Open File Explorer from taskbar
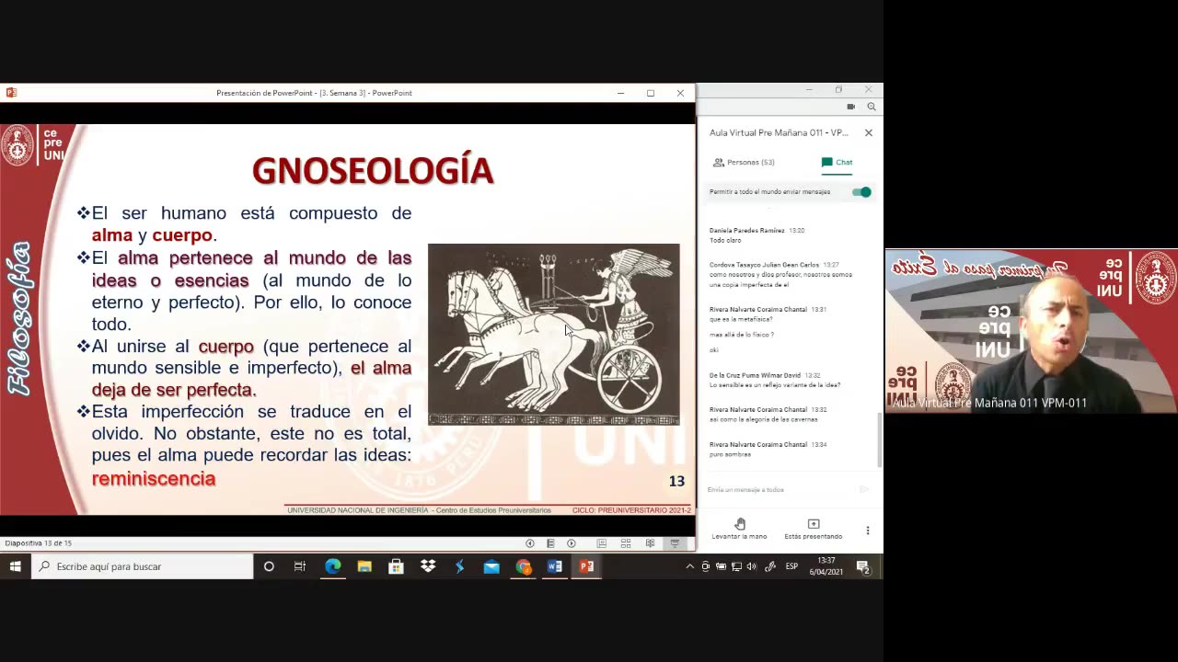 pos(364,566)
